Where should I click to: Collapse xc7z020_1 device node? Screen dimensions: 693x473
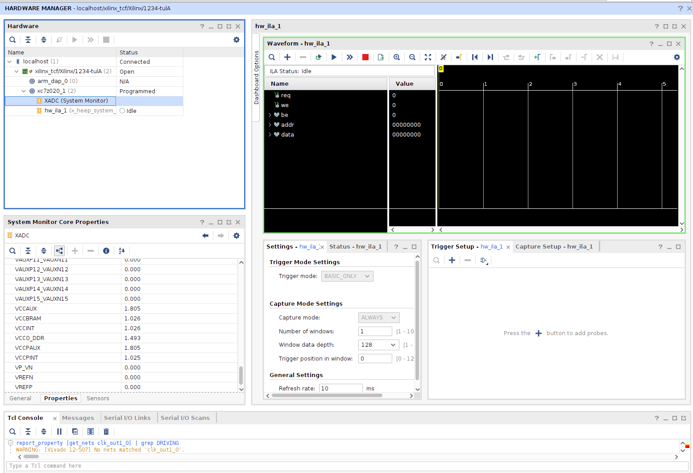click(24, 91)
